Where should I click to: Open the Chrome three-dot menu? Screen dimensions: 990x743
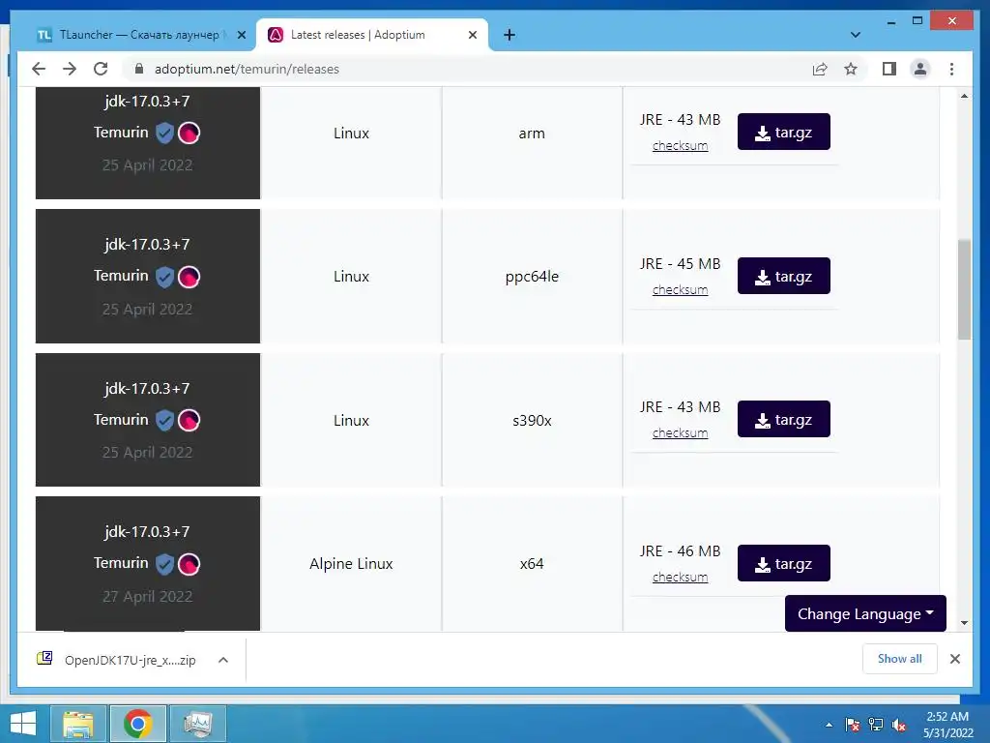click(951, 69)
